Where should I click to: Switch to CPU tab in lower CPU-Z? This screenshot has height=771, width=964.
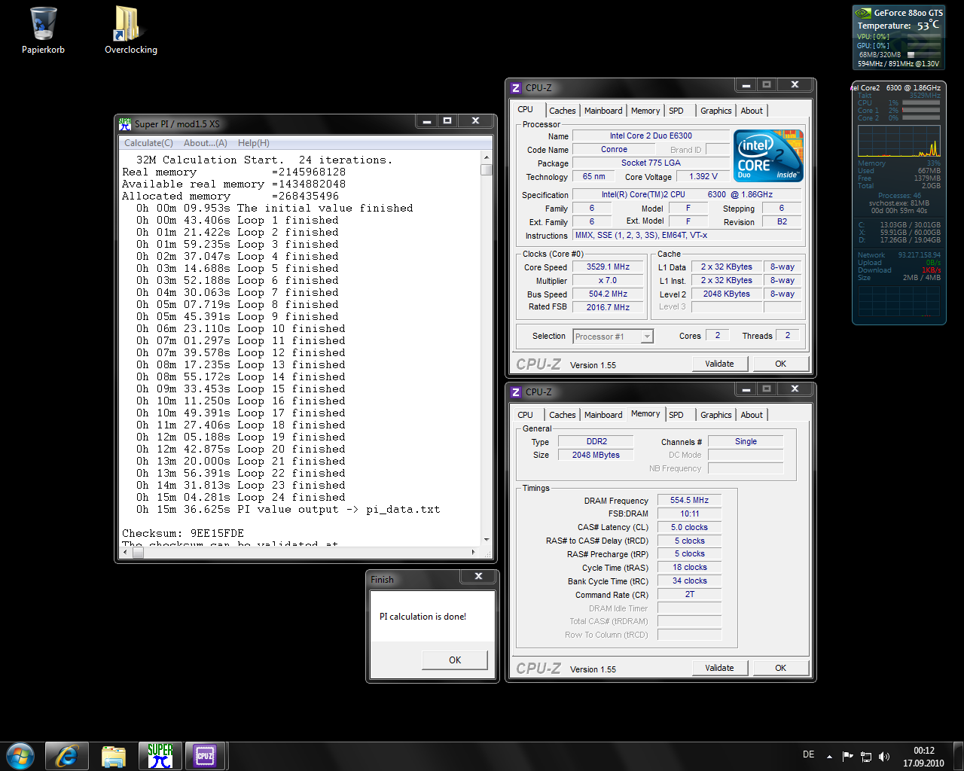pos(525,415)
